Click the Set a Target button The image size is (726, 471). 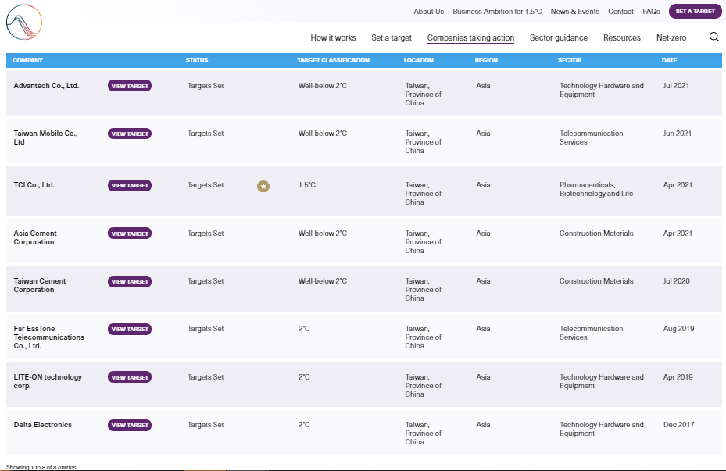pos(695,12)
